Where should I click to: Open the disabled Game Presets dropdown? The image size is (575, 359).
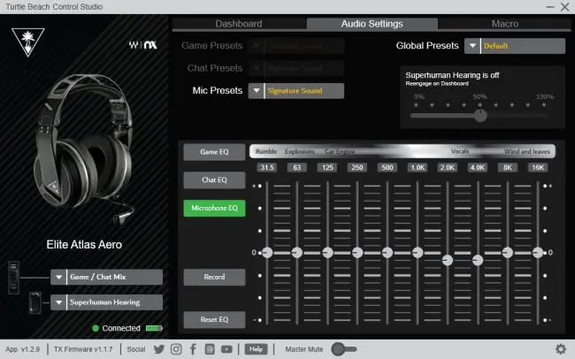(x=296, y=46)
